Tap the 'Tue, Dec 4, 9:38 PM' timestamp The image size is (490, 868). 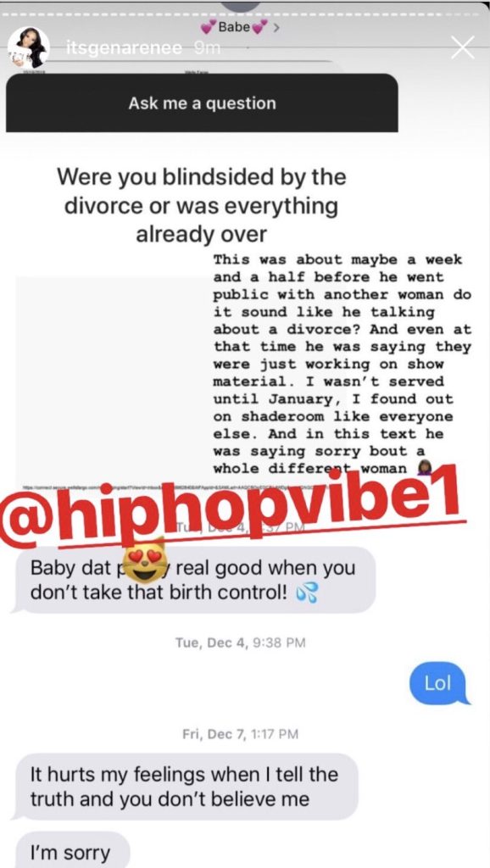point(240,643)
